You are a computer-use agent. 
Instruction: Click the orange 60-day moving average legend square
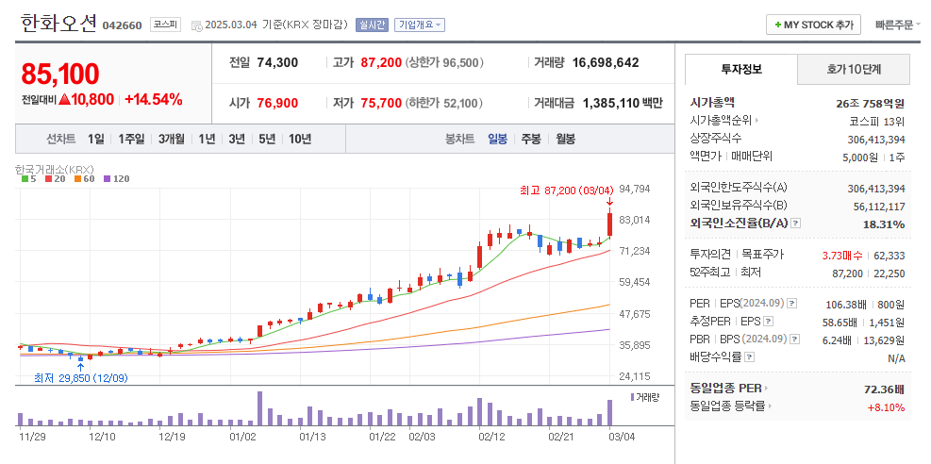[77, 178]
